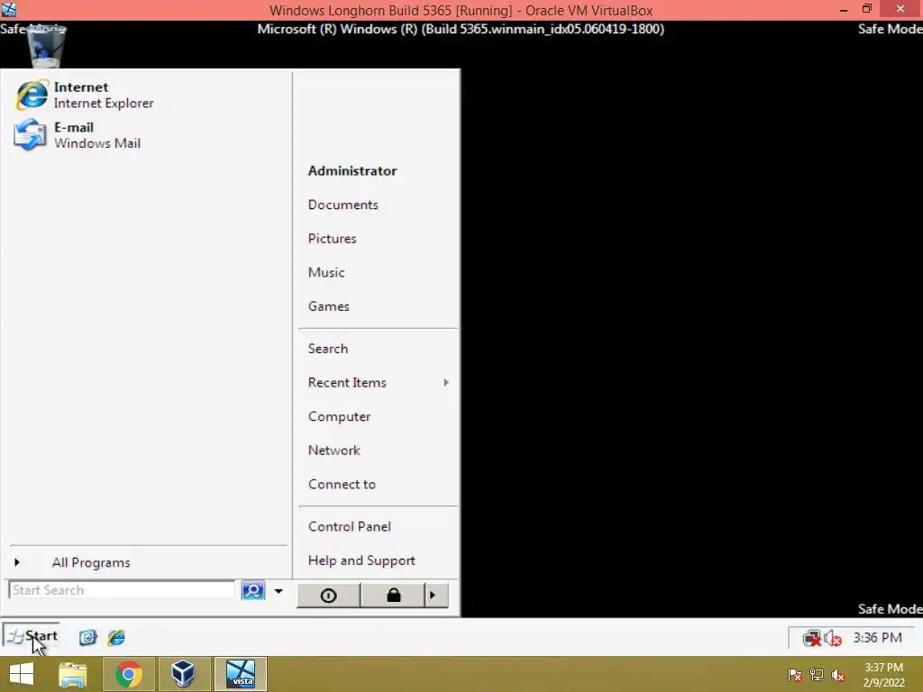Open Music from Start menu

click(x=326, y=272)
